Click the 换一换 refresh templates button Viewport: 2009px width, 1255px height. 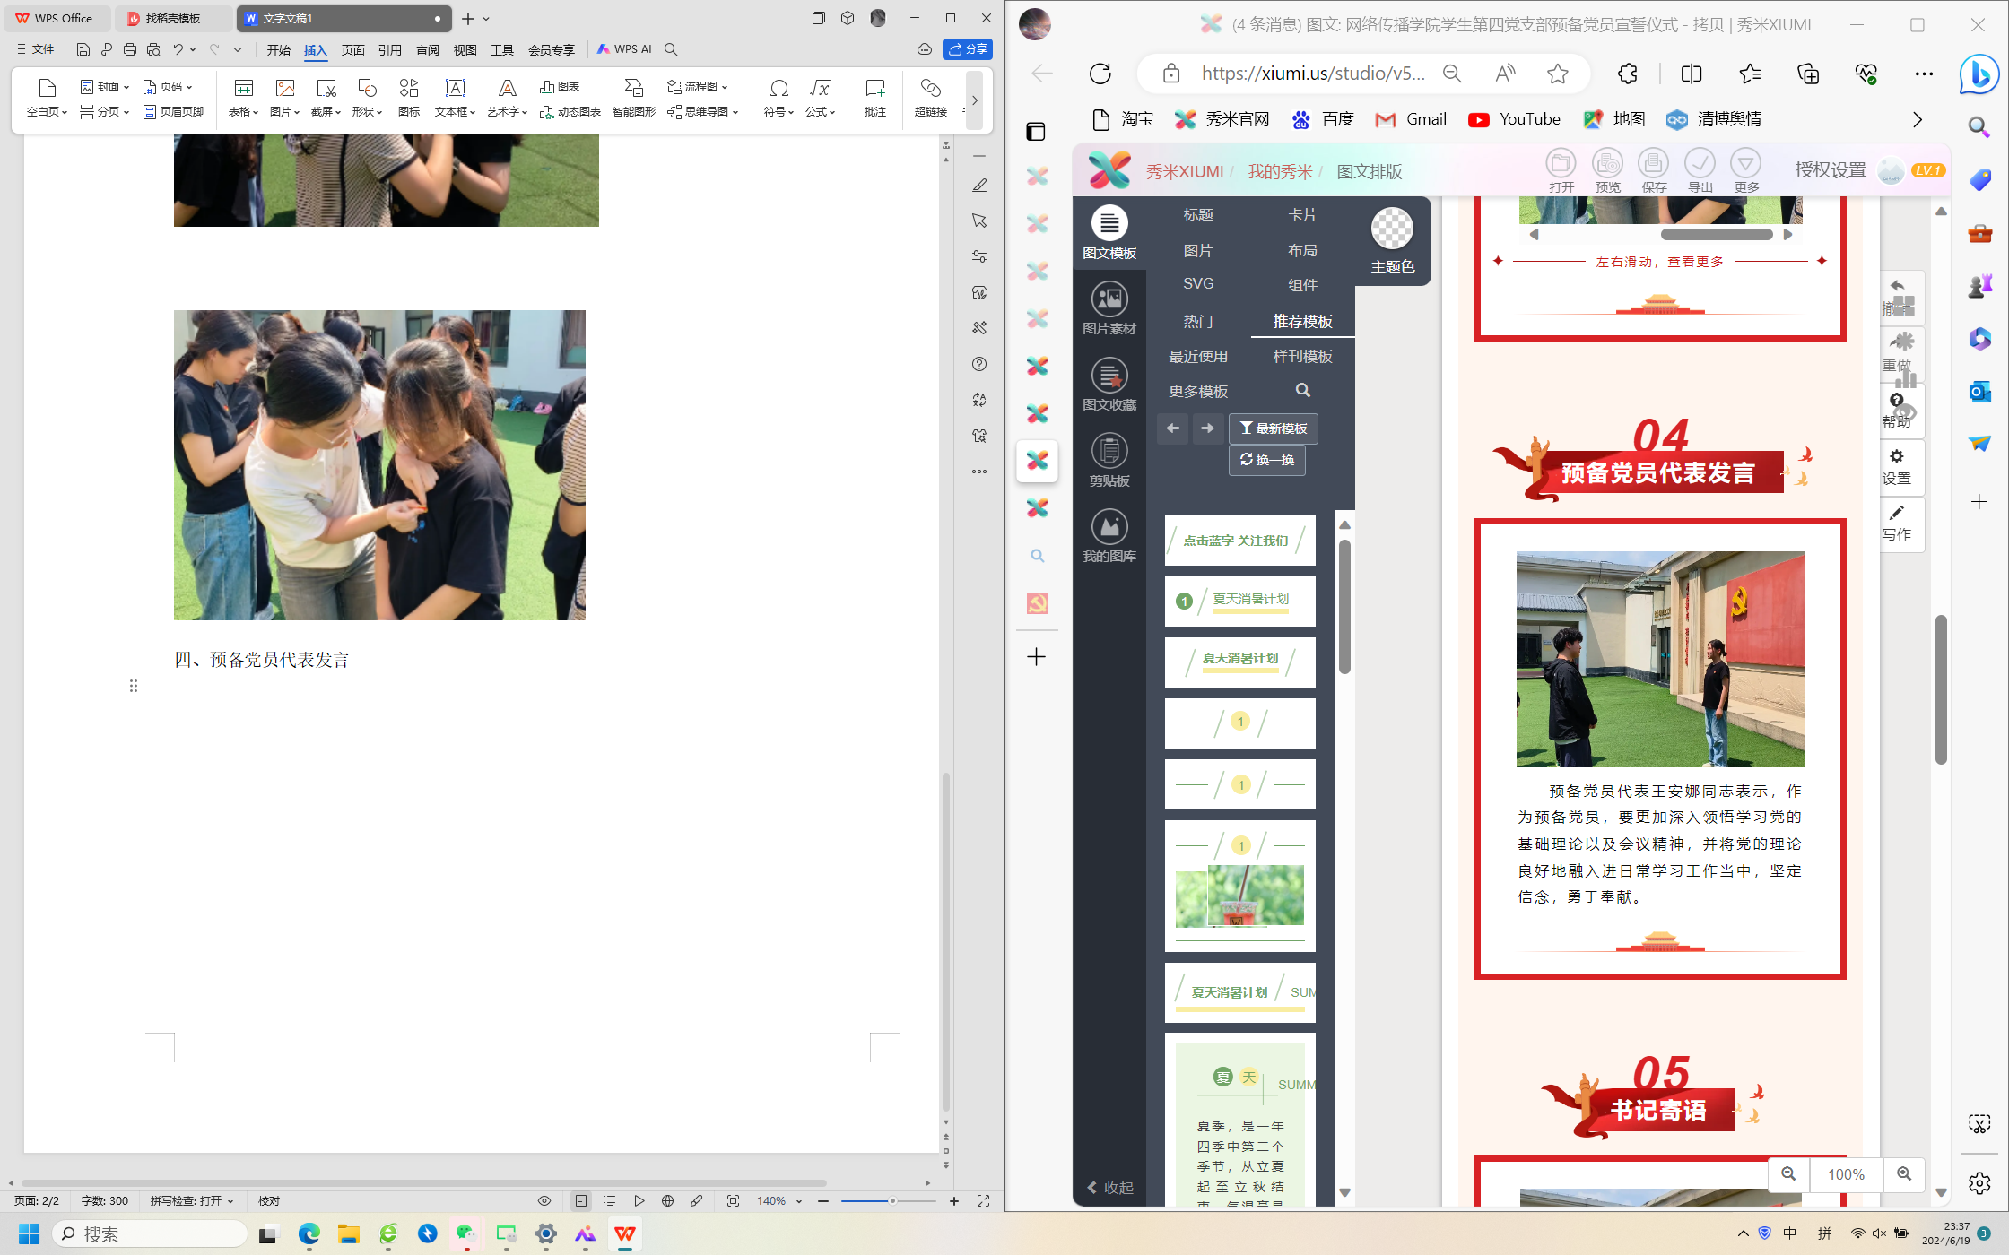1266,460
